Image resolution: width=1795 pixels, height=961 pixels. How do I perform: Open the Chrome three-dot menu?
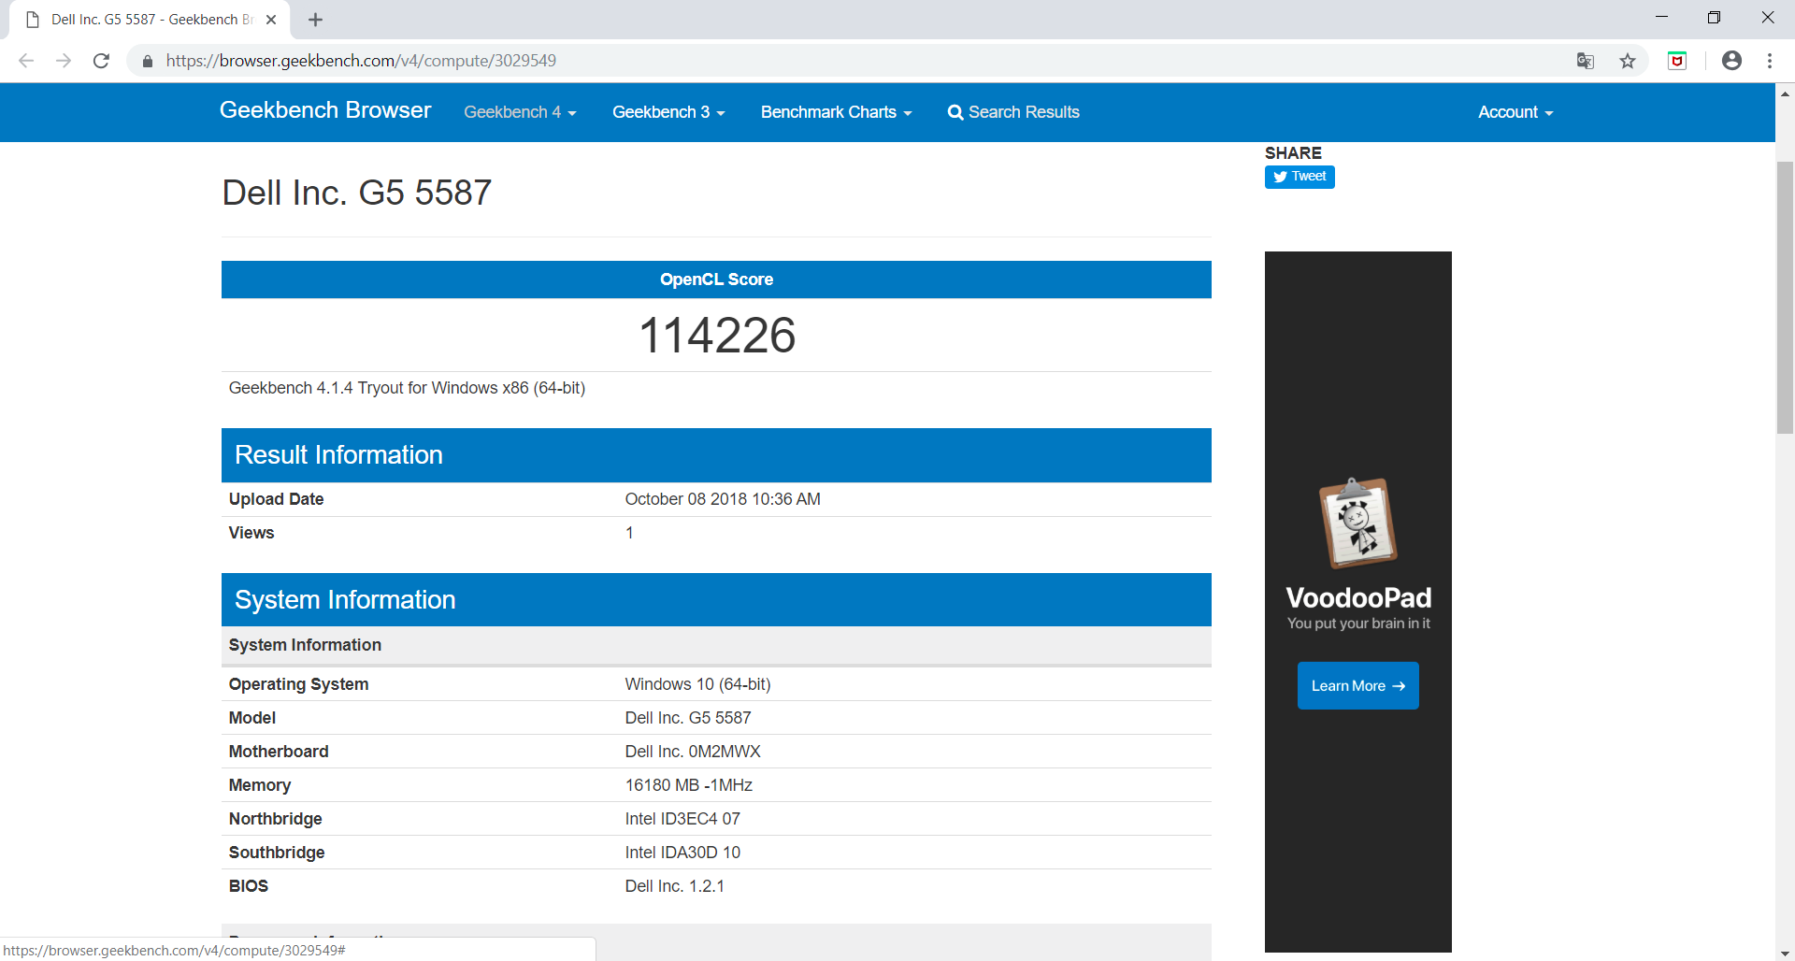[x=1770, y=61]
